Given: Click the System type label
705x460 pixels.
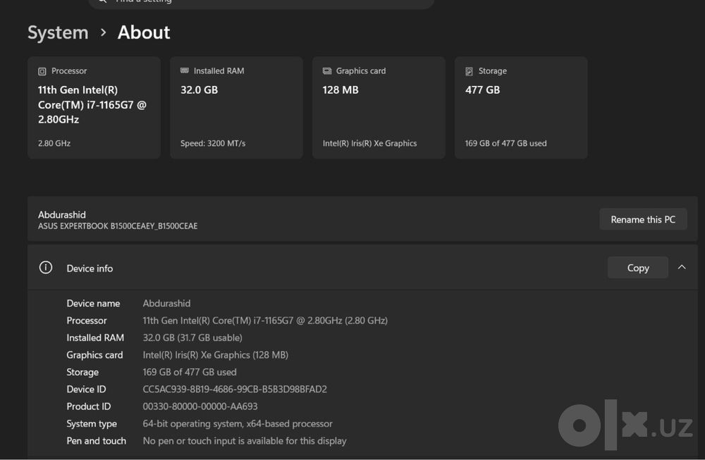Looking at the screenshot, I should point(92,423).
